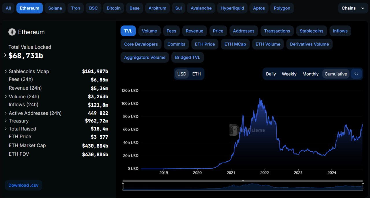Click the Volume (24h) value $3,243b
Image resolution: width=370 pixels, height=198 pixels.
(98, 97)
